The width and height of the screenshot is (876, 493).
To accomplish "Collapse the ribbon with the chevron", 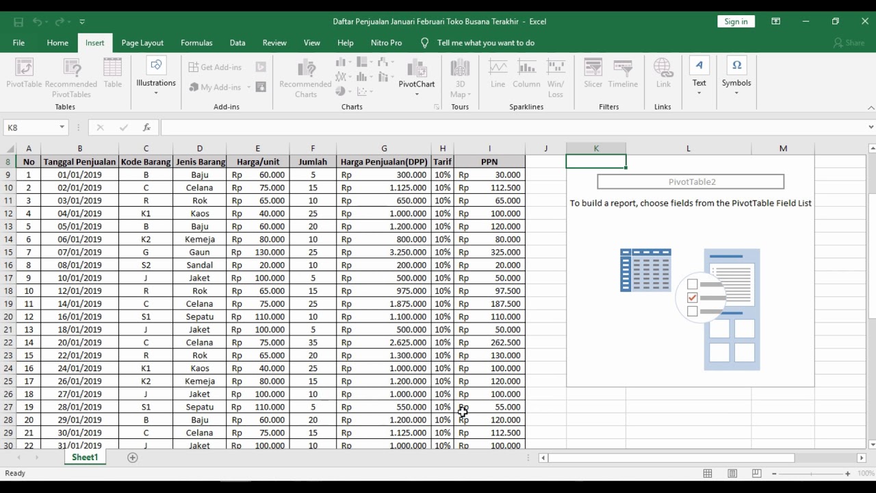I will tap(871, 108).
